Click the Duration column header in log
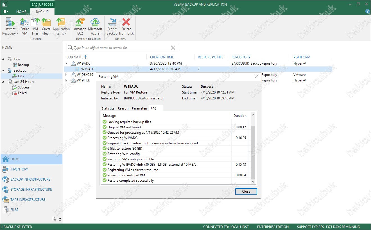The height and width of the screenshot is (230, 371). tap(240, 116)
